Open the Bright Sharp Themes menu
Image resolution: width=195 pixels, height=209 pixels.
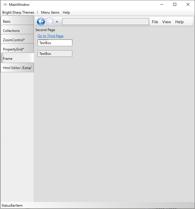[x=18, y=12]
